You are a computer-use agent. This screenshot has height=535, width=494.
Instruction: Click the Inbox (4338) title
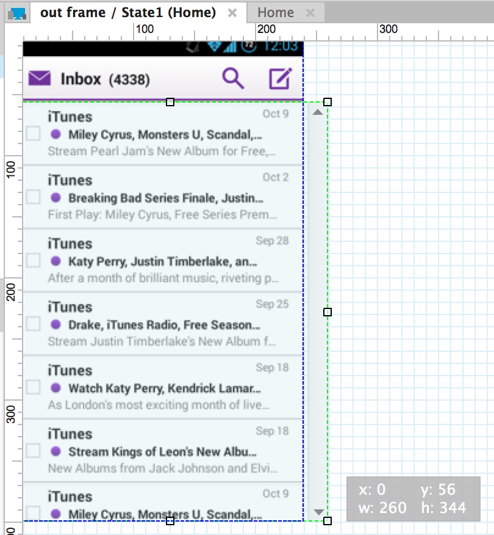pyautogui.click(x=106, y=79)
